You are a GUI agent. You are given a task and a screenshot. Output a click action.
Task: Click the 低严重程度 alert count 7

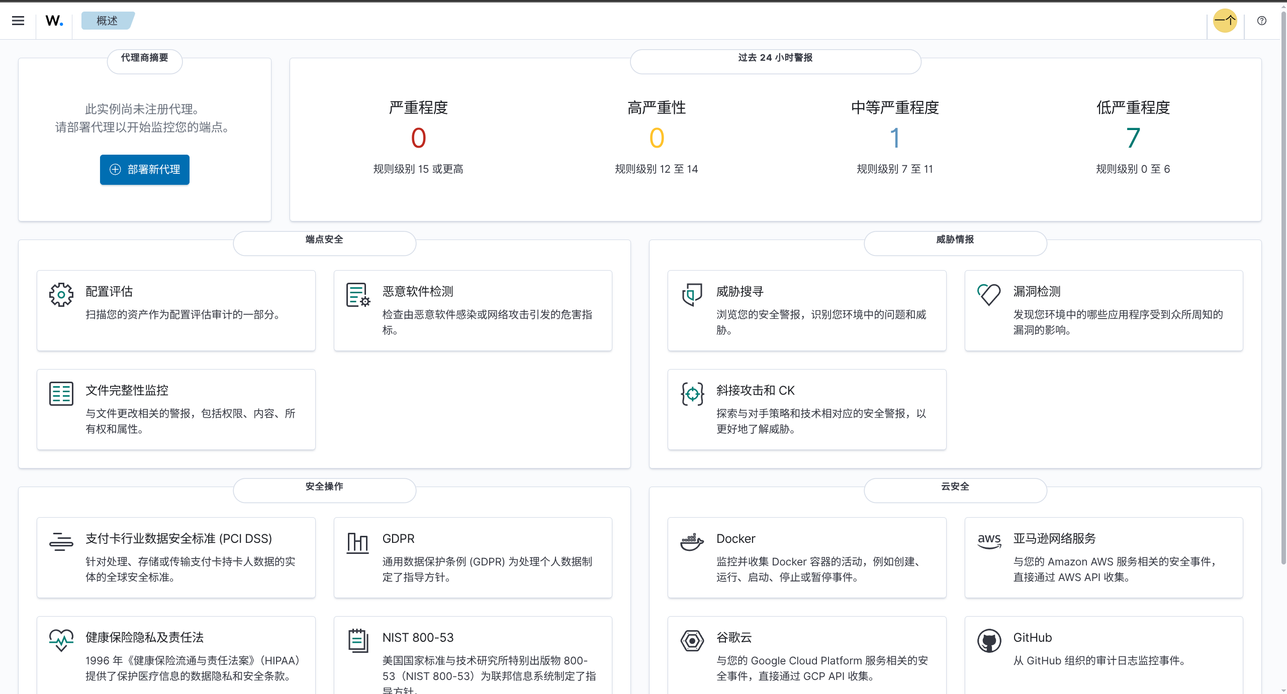(x=1133, y=138)
